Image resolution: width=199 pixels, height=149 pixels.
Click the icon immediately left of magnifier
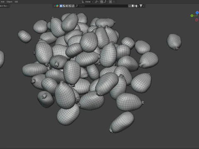click(x=73, y=6)
